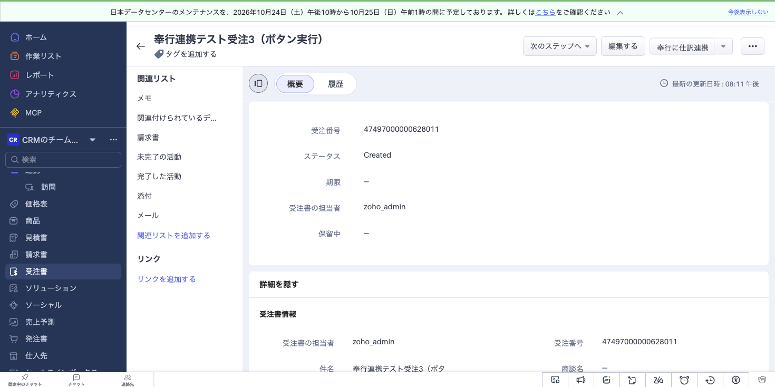Select 受注書 module in the sidebar
The height and width of the screenshot is (387, 775).
pos(63,272)
